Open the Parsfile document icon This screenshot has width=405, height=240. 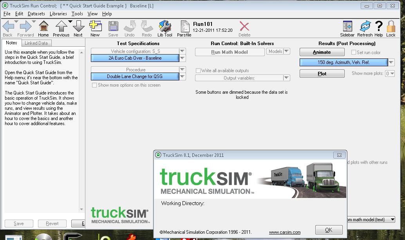pos(184,26)
